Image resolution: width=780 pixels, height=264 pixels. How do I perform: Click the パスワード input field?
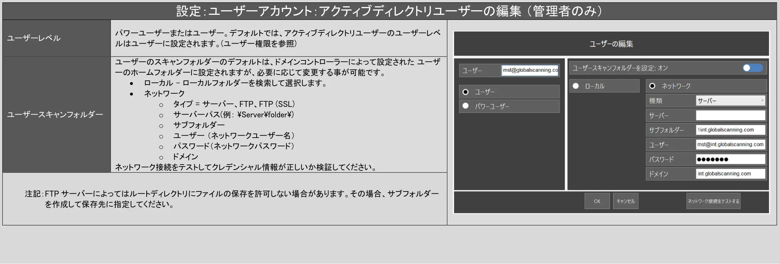click(x=730, y=159)
